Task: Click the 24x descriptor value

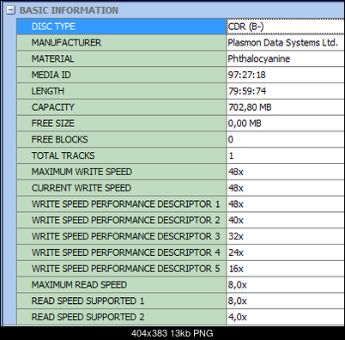Action: click(236, 252)
